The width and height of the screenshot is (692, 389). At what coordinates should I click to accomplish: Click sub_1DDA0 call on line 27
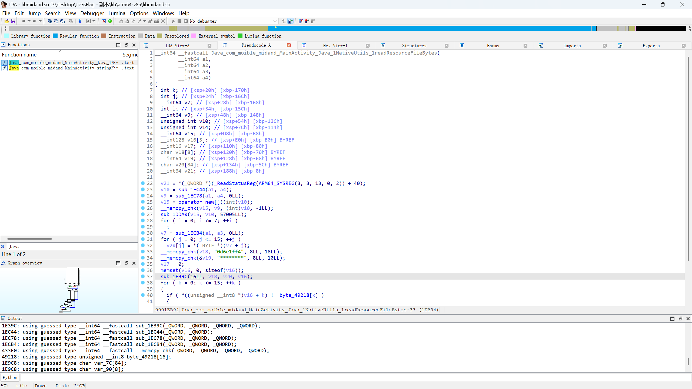pyautogui.click(x=174, y=214)
